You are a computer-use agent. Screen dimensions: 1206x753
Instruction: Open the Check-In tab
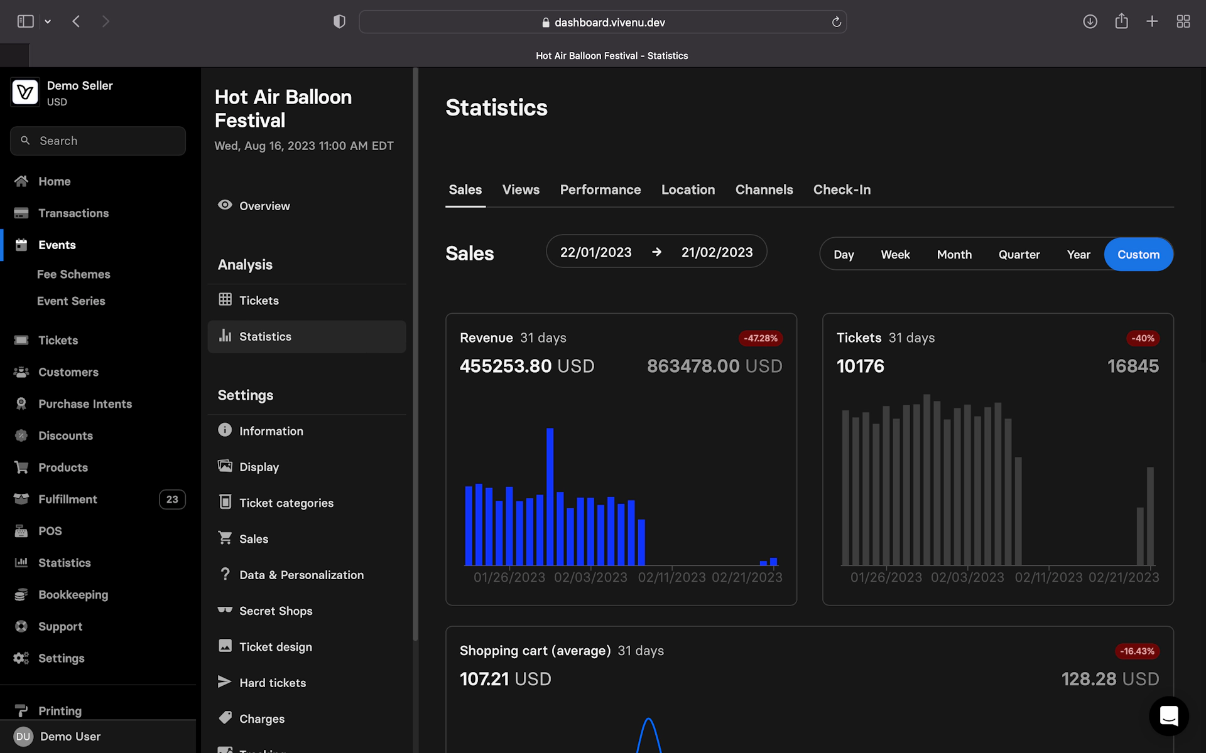click(x=842, y=190)
